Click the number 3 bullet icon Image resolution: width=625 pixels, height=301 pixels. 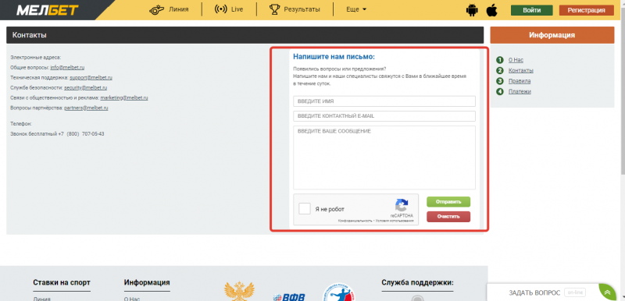click(499, 81)
